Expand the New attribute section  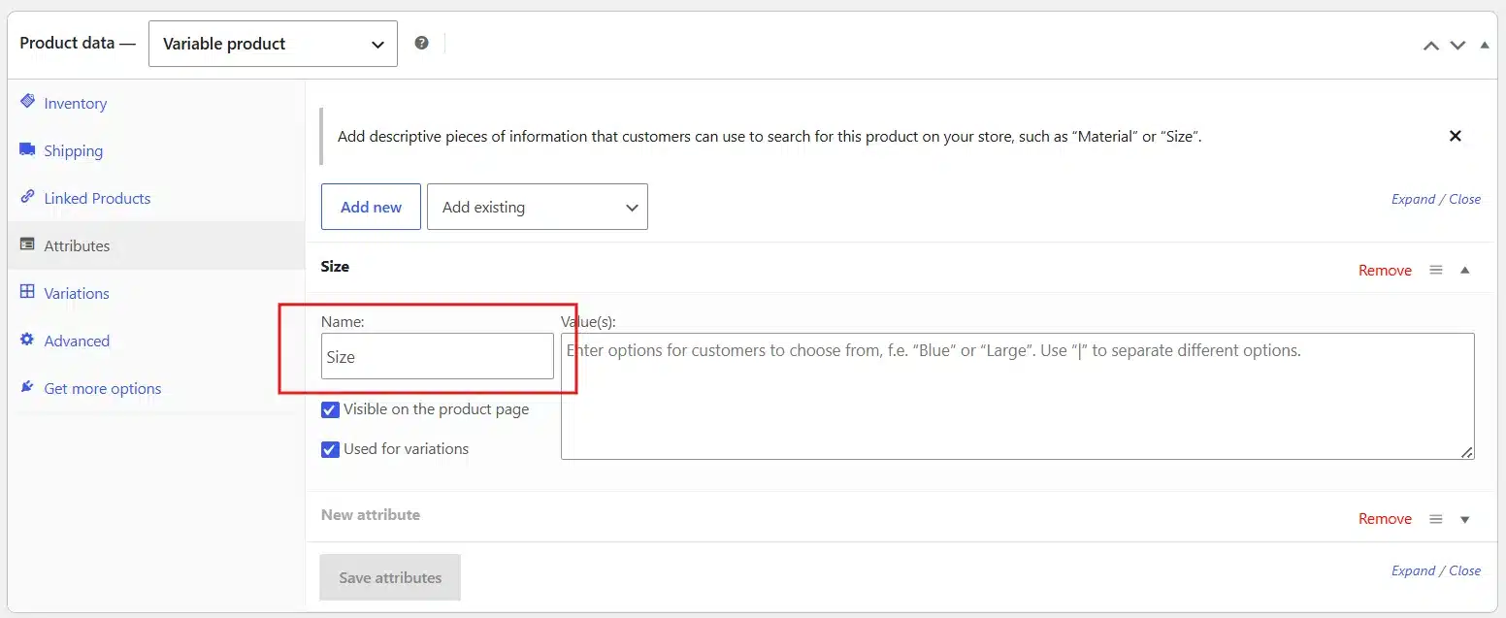1465,519
